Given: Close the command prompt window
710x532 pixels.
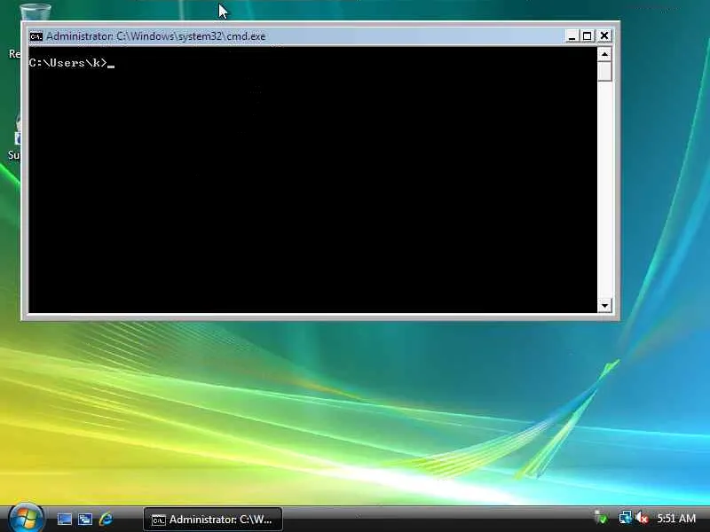Looking at the screenshot, I should point(604,35).
